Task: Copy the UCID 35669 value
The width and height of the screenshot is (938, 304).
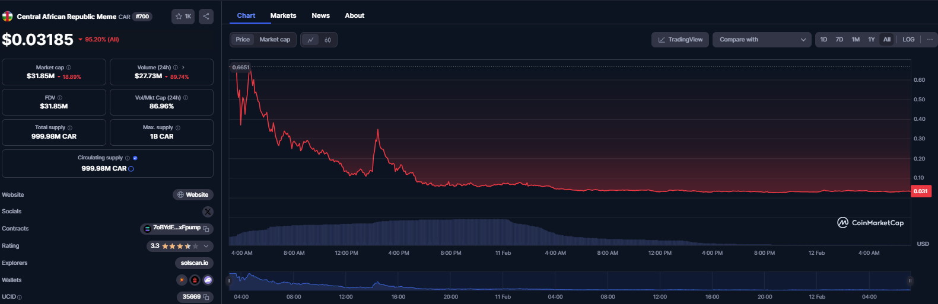Action: click(x=206, y=297)
